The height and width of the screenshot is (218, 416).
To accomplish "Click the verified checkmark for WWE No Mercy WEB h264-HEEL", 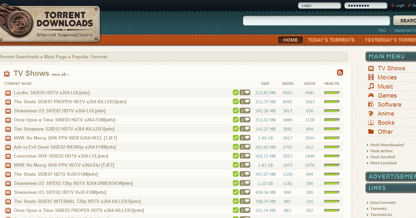I will pyautogui.click(x=236, y=138).
